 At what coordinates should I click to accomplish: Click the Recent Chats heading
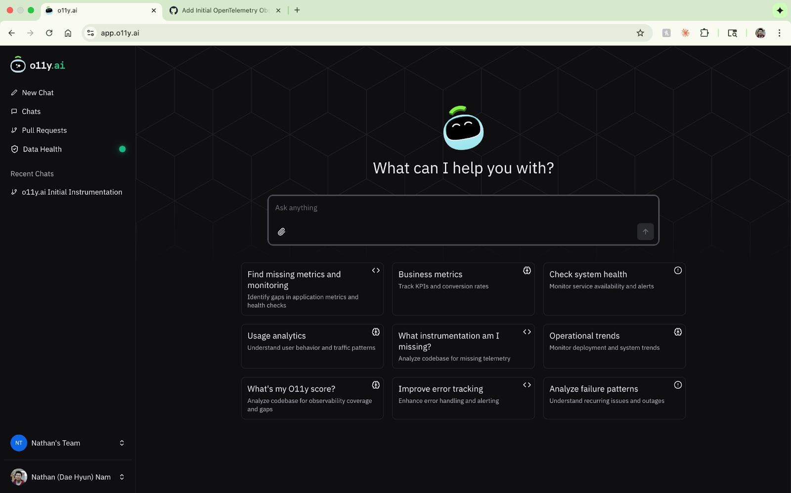tap(32, 174)
